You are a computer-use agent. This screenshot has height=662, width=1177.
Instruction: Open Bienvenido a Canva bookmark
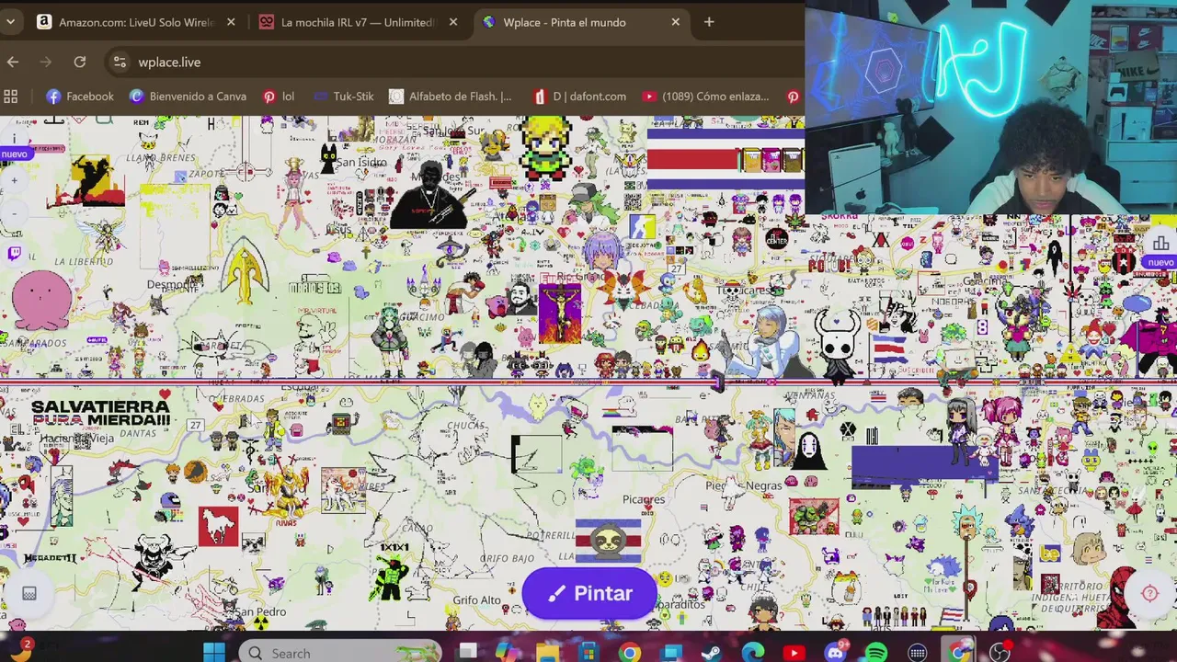tap(188, 96)
